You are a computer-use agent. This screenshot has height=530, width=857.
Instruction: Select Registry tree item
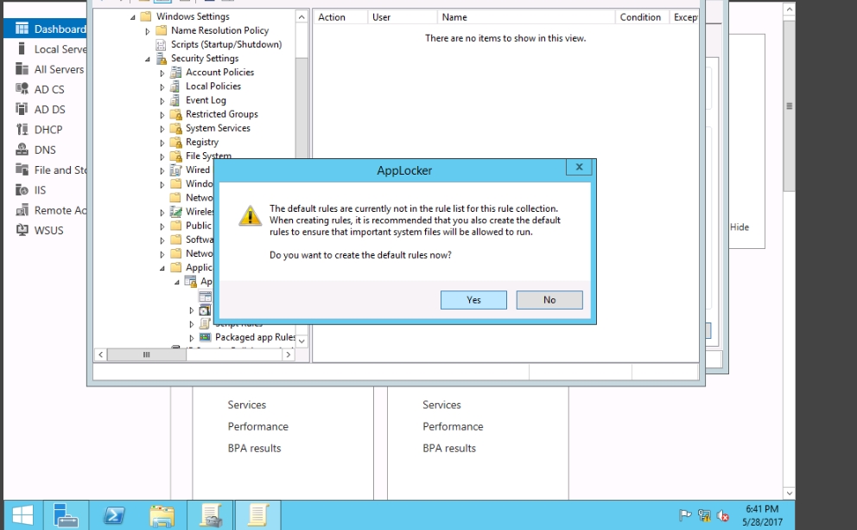pyautogui.click(x=201, y=142)
